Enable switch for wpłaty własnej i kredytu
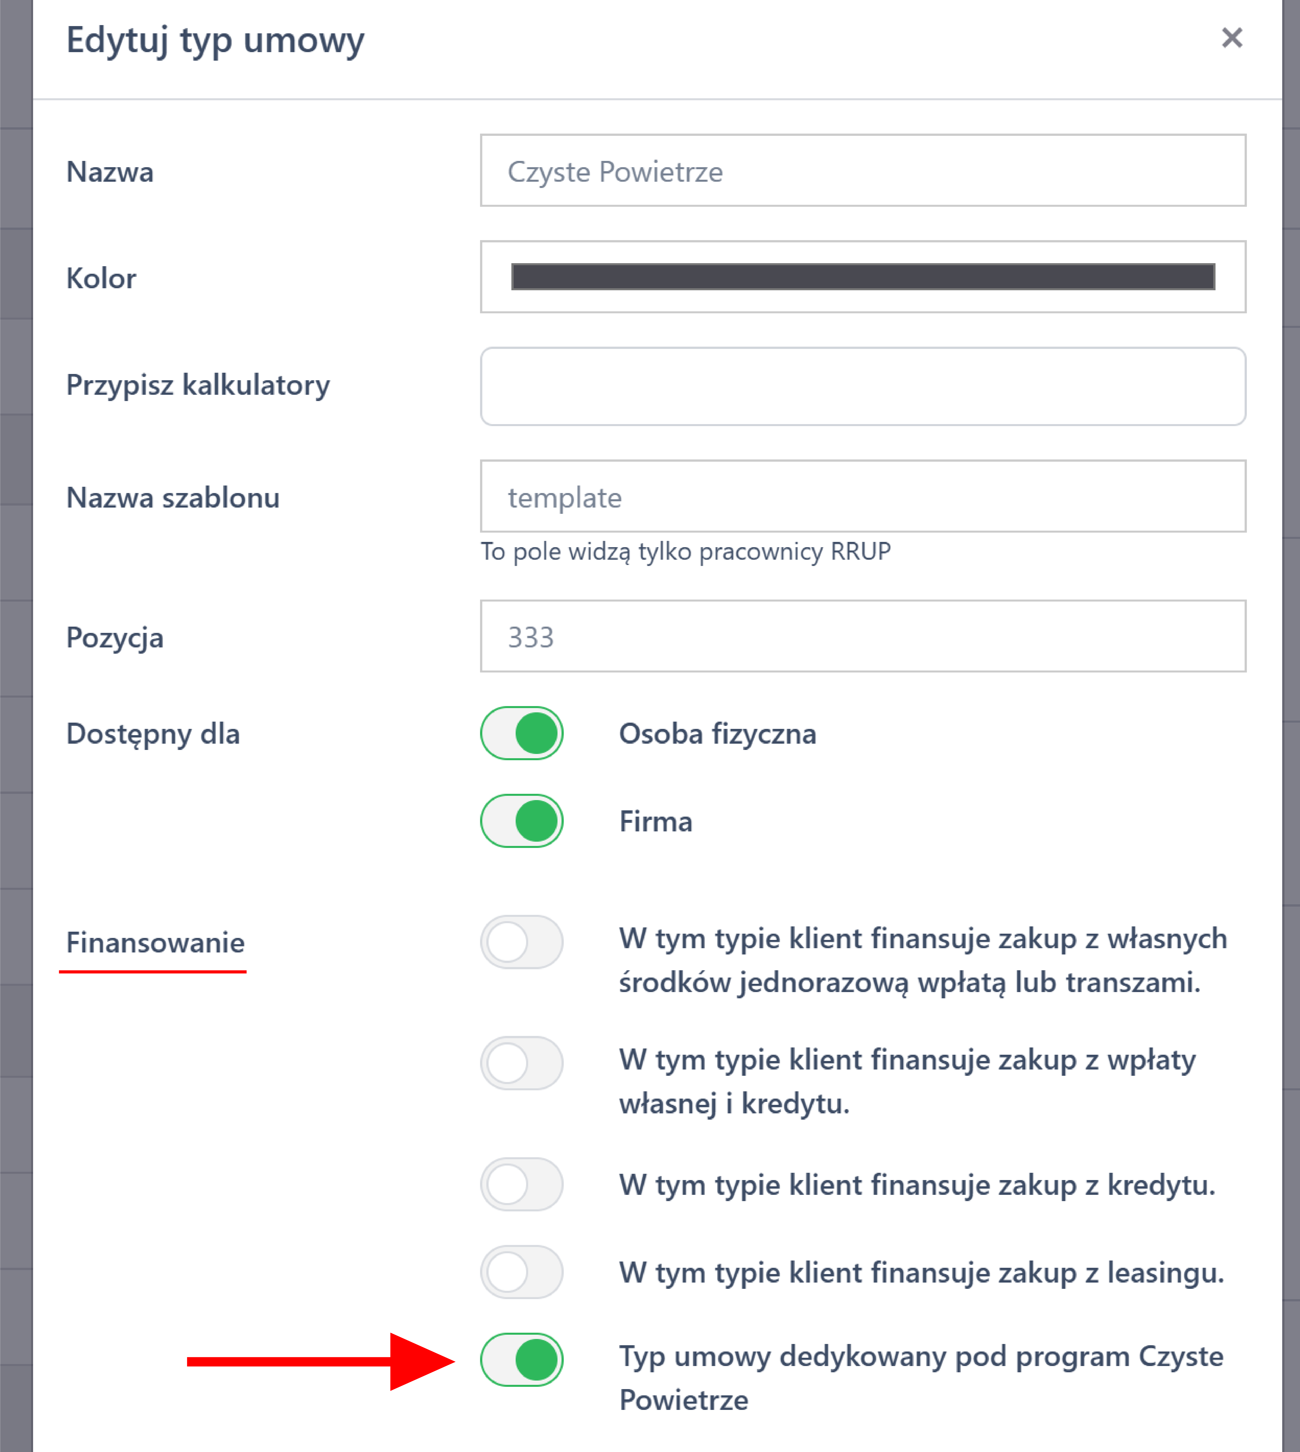This screenshot has width=1300, height=1452. pos(521,1063)
